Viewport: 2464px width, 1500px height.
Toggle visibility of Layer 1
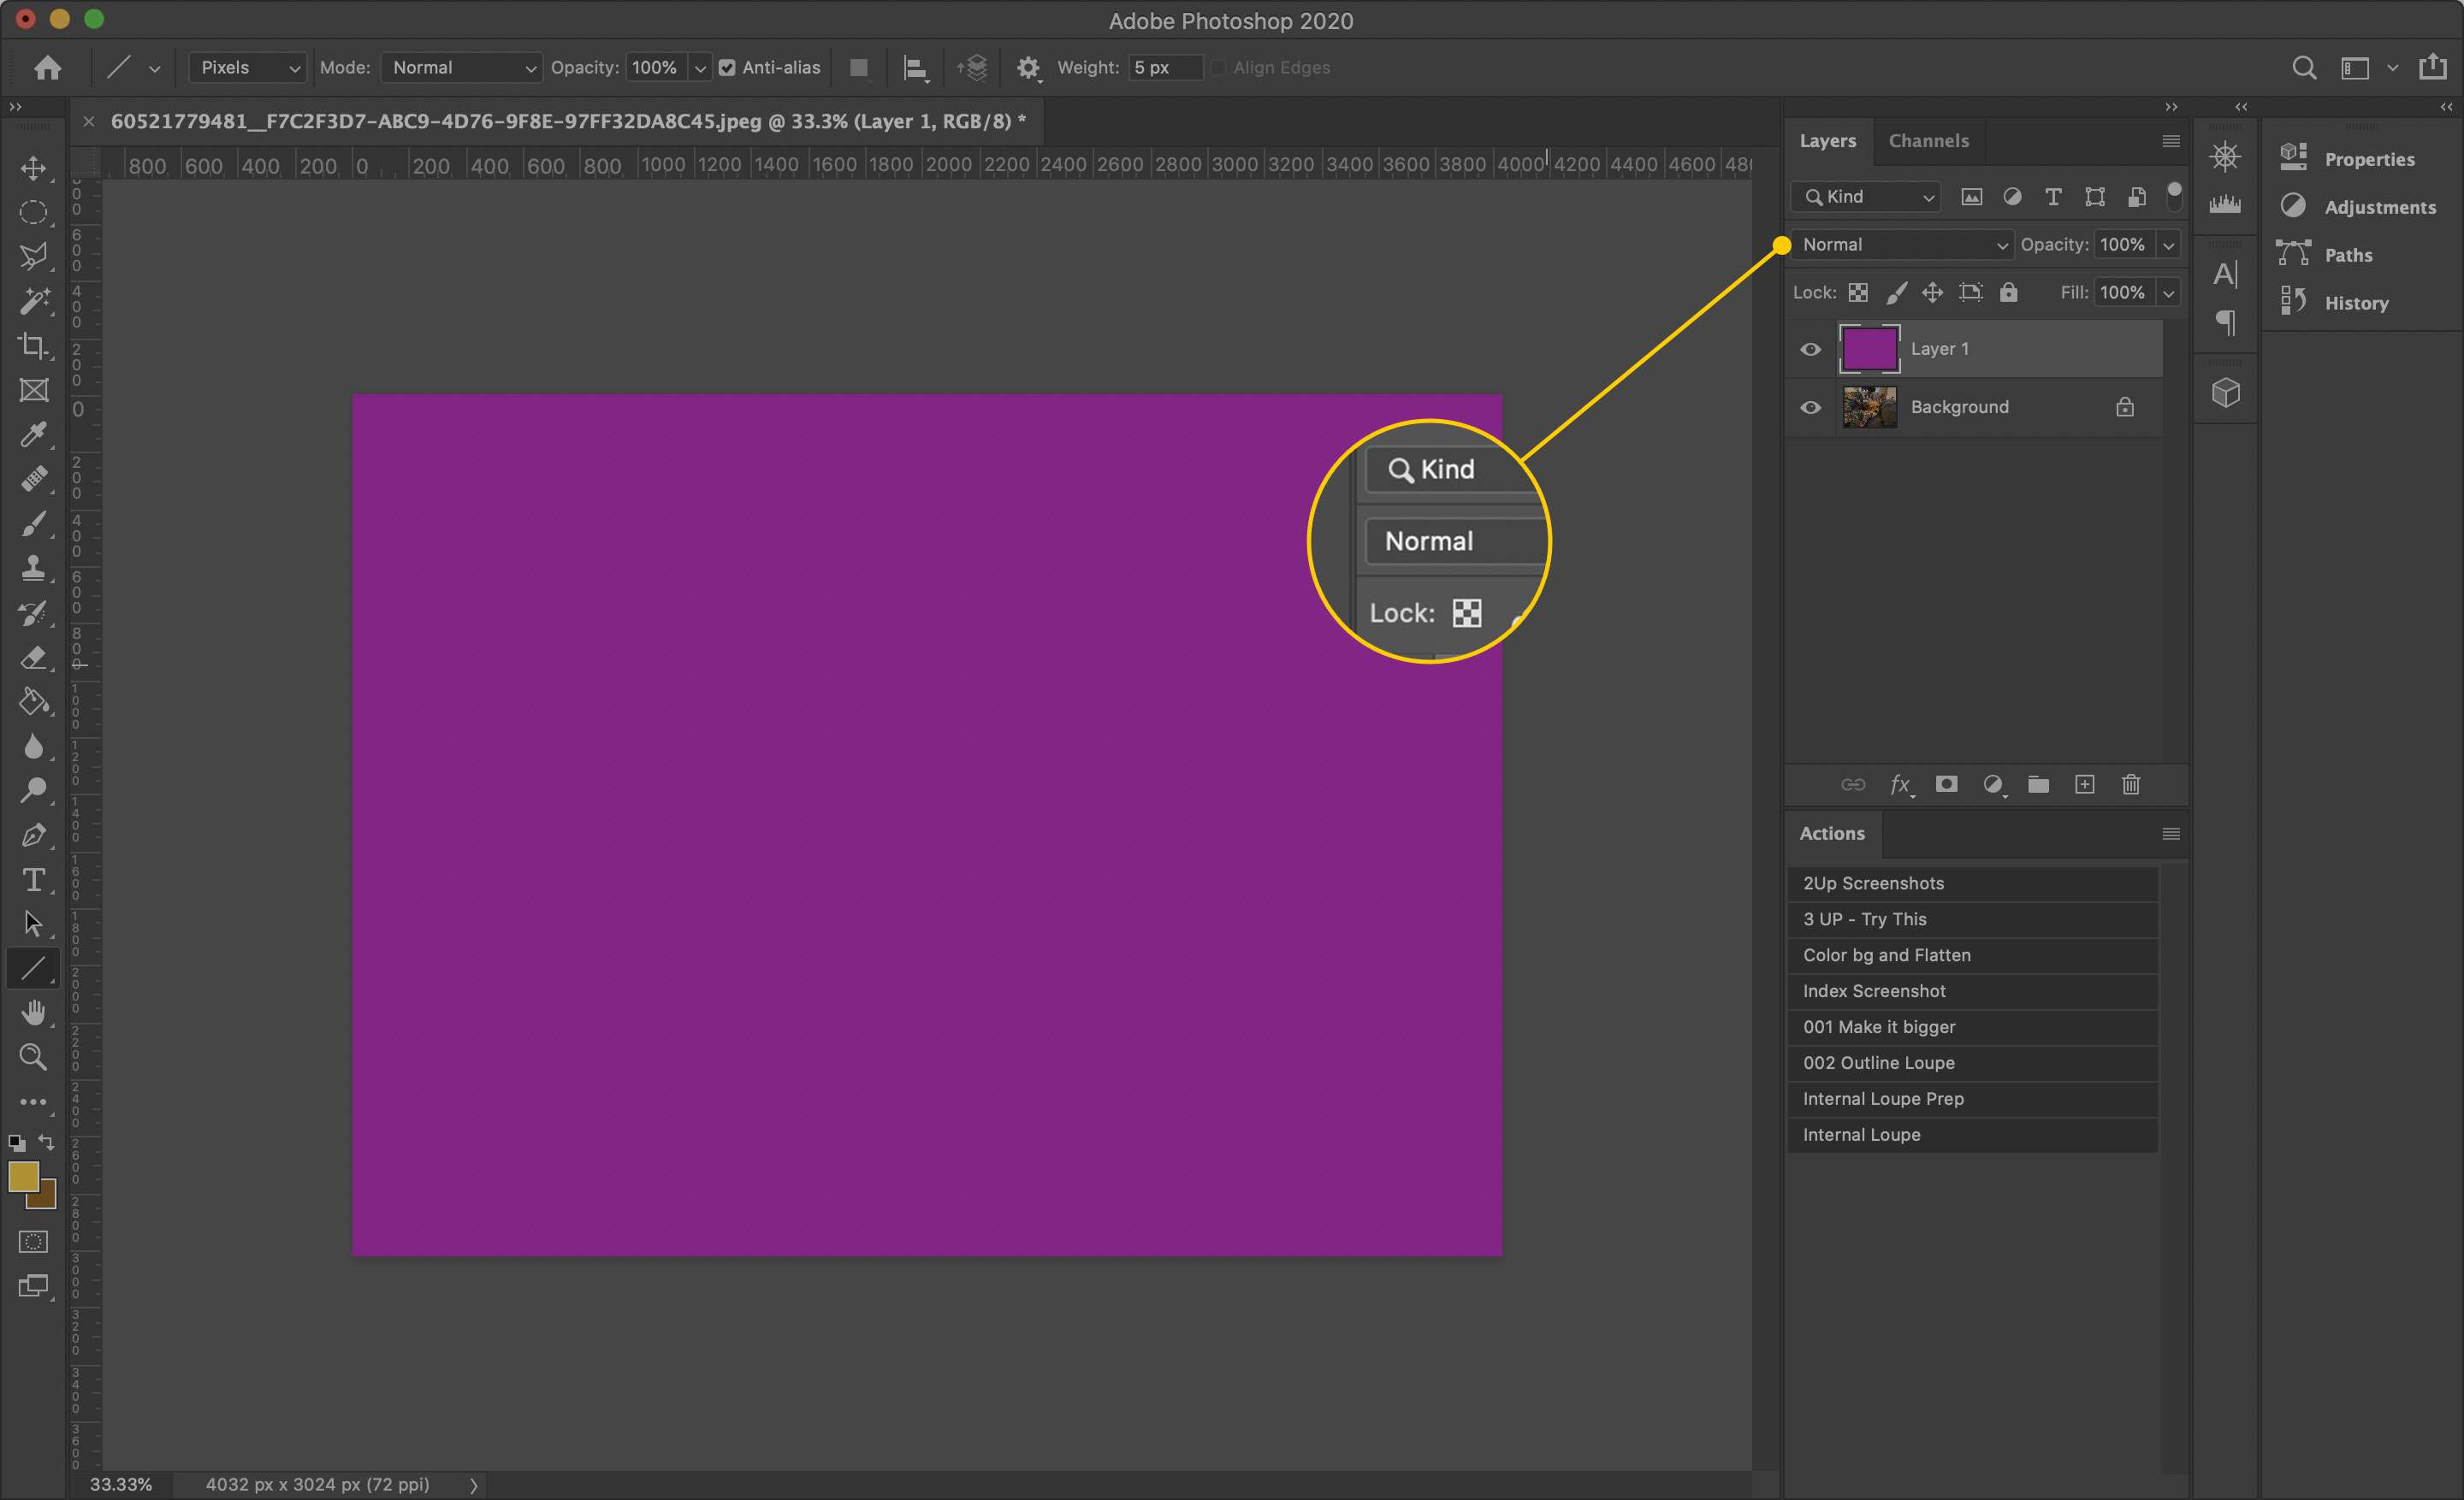click(x=1811, y=348)
